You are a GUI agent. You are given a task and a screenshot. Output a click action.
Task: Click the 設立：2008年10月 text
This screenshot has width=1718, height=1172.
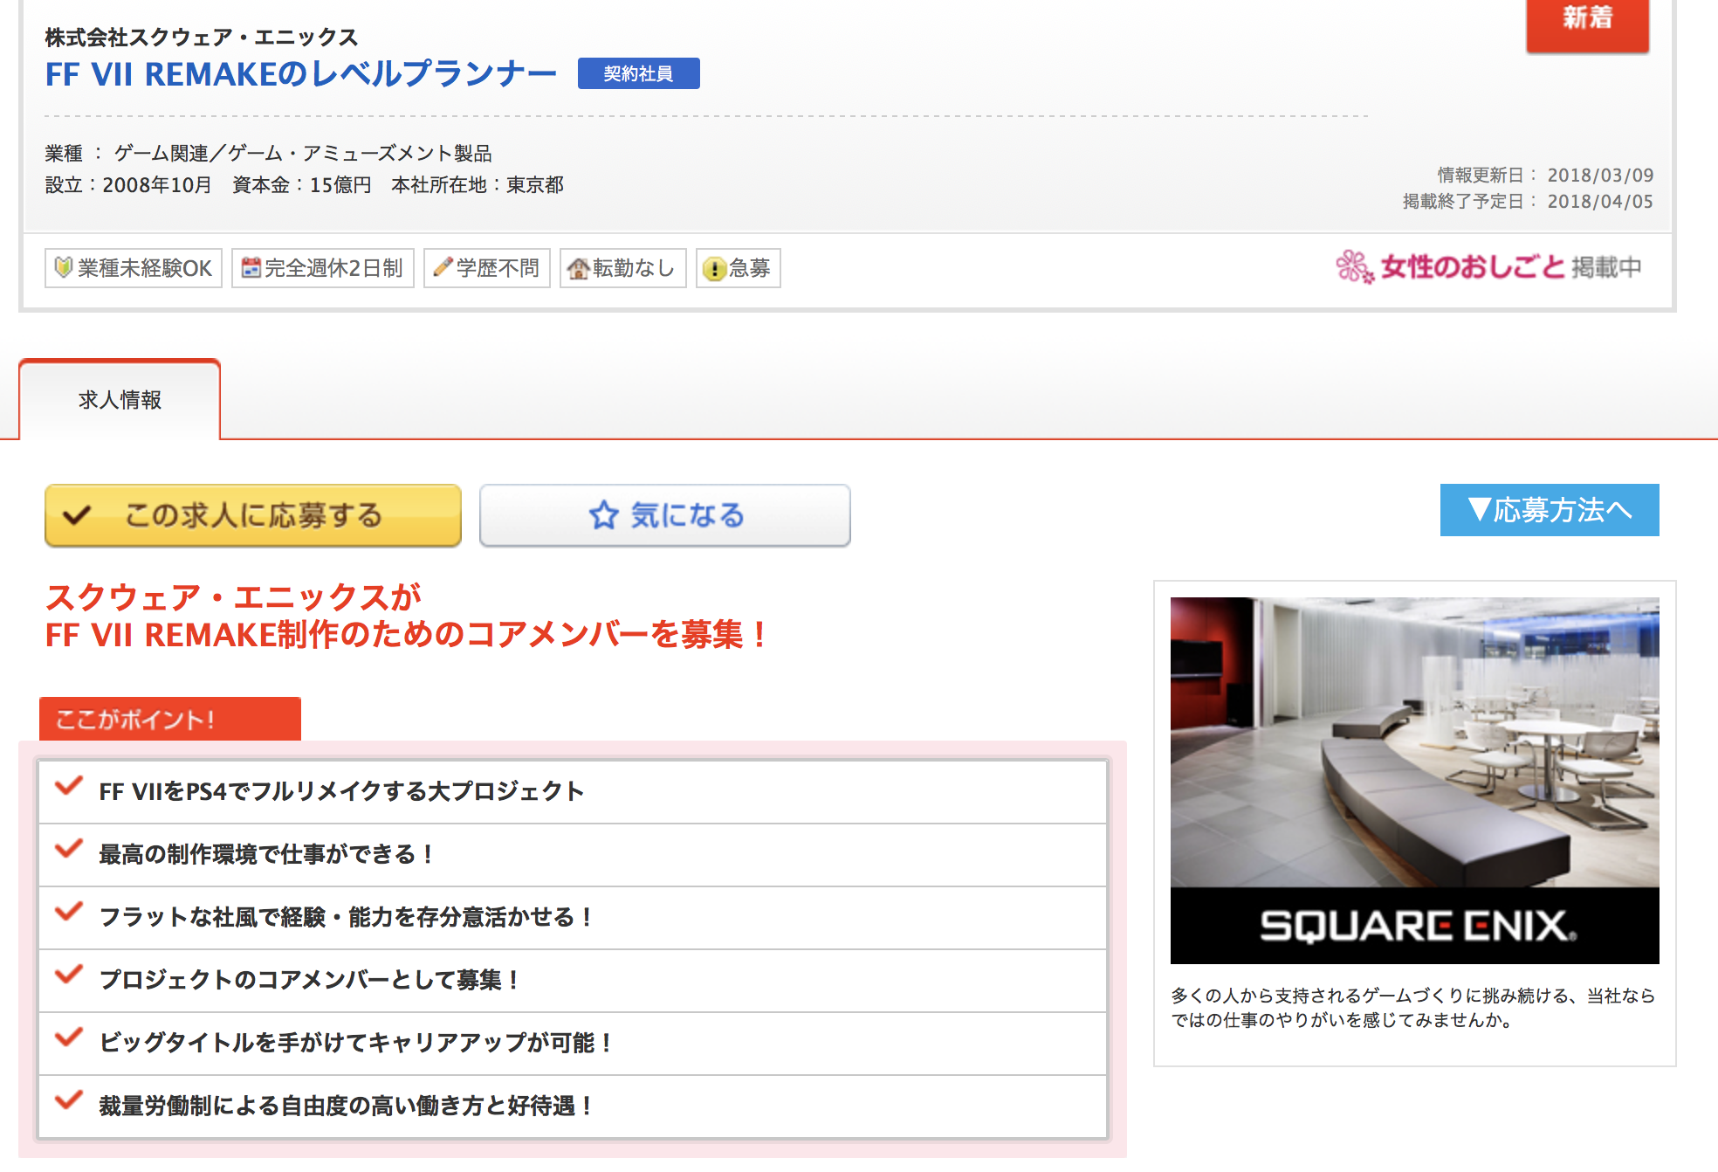(128, 185)
